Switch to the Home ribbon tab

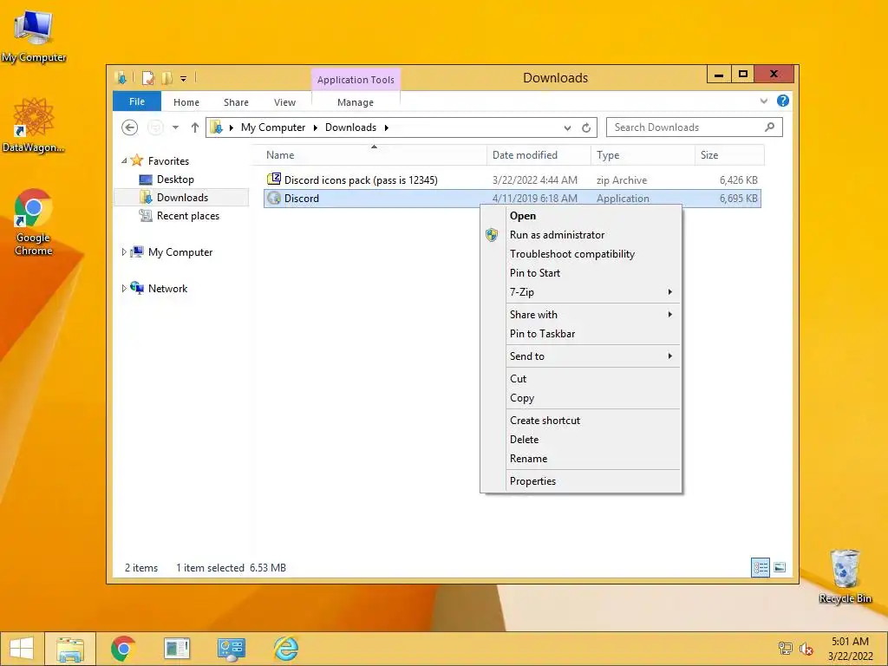pos(186,102)
